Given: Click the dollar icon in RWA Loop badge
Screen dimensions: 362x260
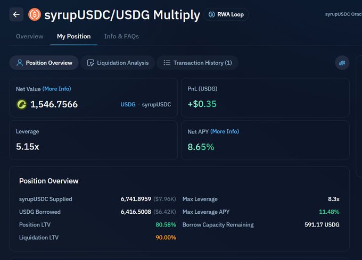Looking at the screenshot, I should 211,14.
